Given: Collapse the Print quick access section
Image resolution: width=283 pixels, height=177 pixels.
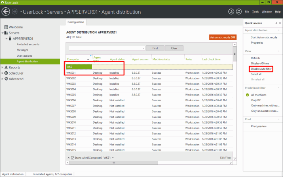Looking at the screenshot, I should coord(278,119).
